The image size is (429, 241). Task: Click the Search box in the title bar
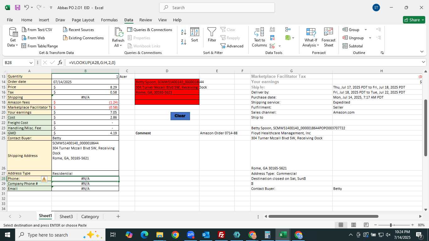click(x=217, y=8)
